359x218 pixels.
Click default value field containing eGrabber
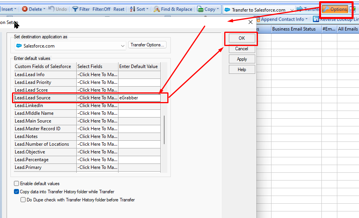[139, 98]
